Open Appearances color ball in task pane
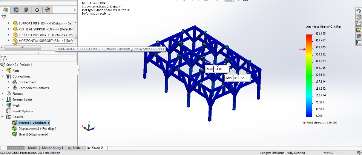The width and height of the screenshot is (362, 155). tap(359, 36)
